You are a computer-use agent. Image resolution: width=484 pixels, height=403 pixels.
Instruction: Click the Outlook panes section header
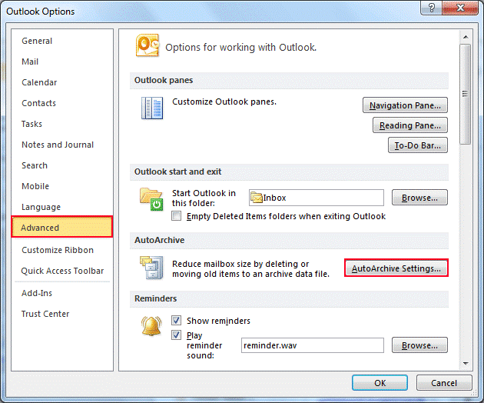click(x=289, y=80)
